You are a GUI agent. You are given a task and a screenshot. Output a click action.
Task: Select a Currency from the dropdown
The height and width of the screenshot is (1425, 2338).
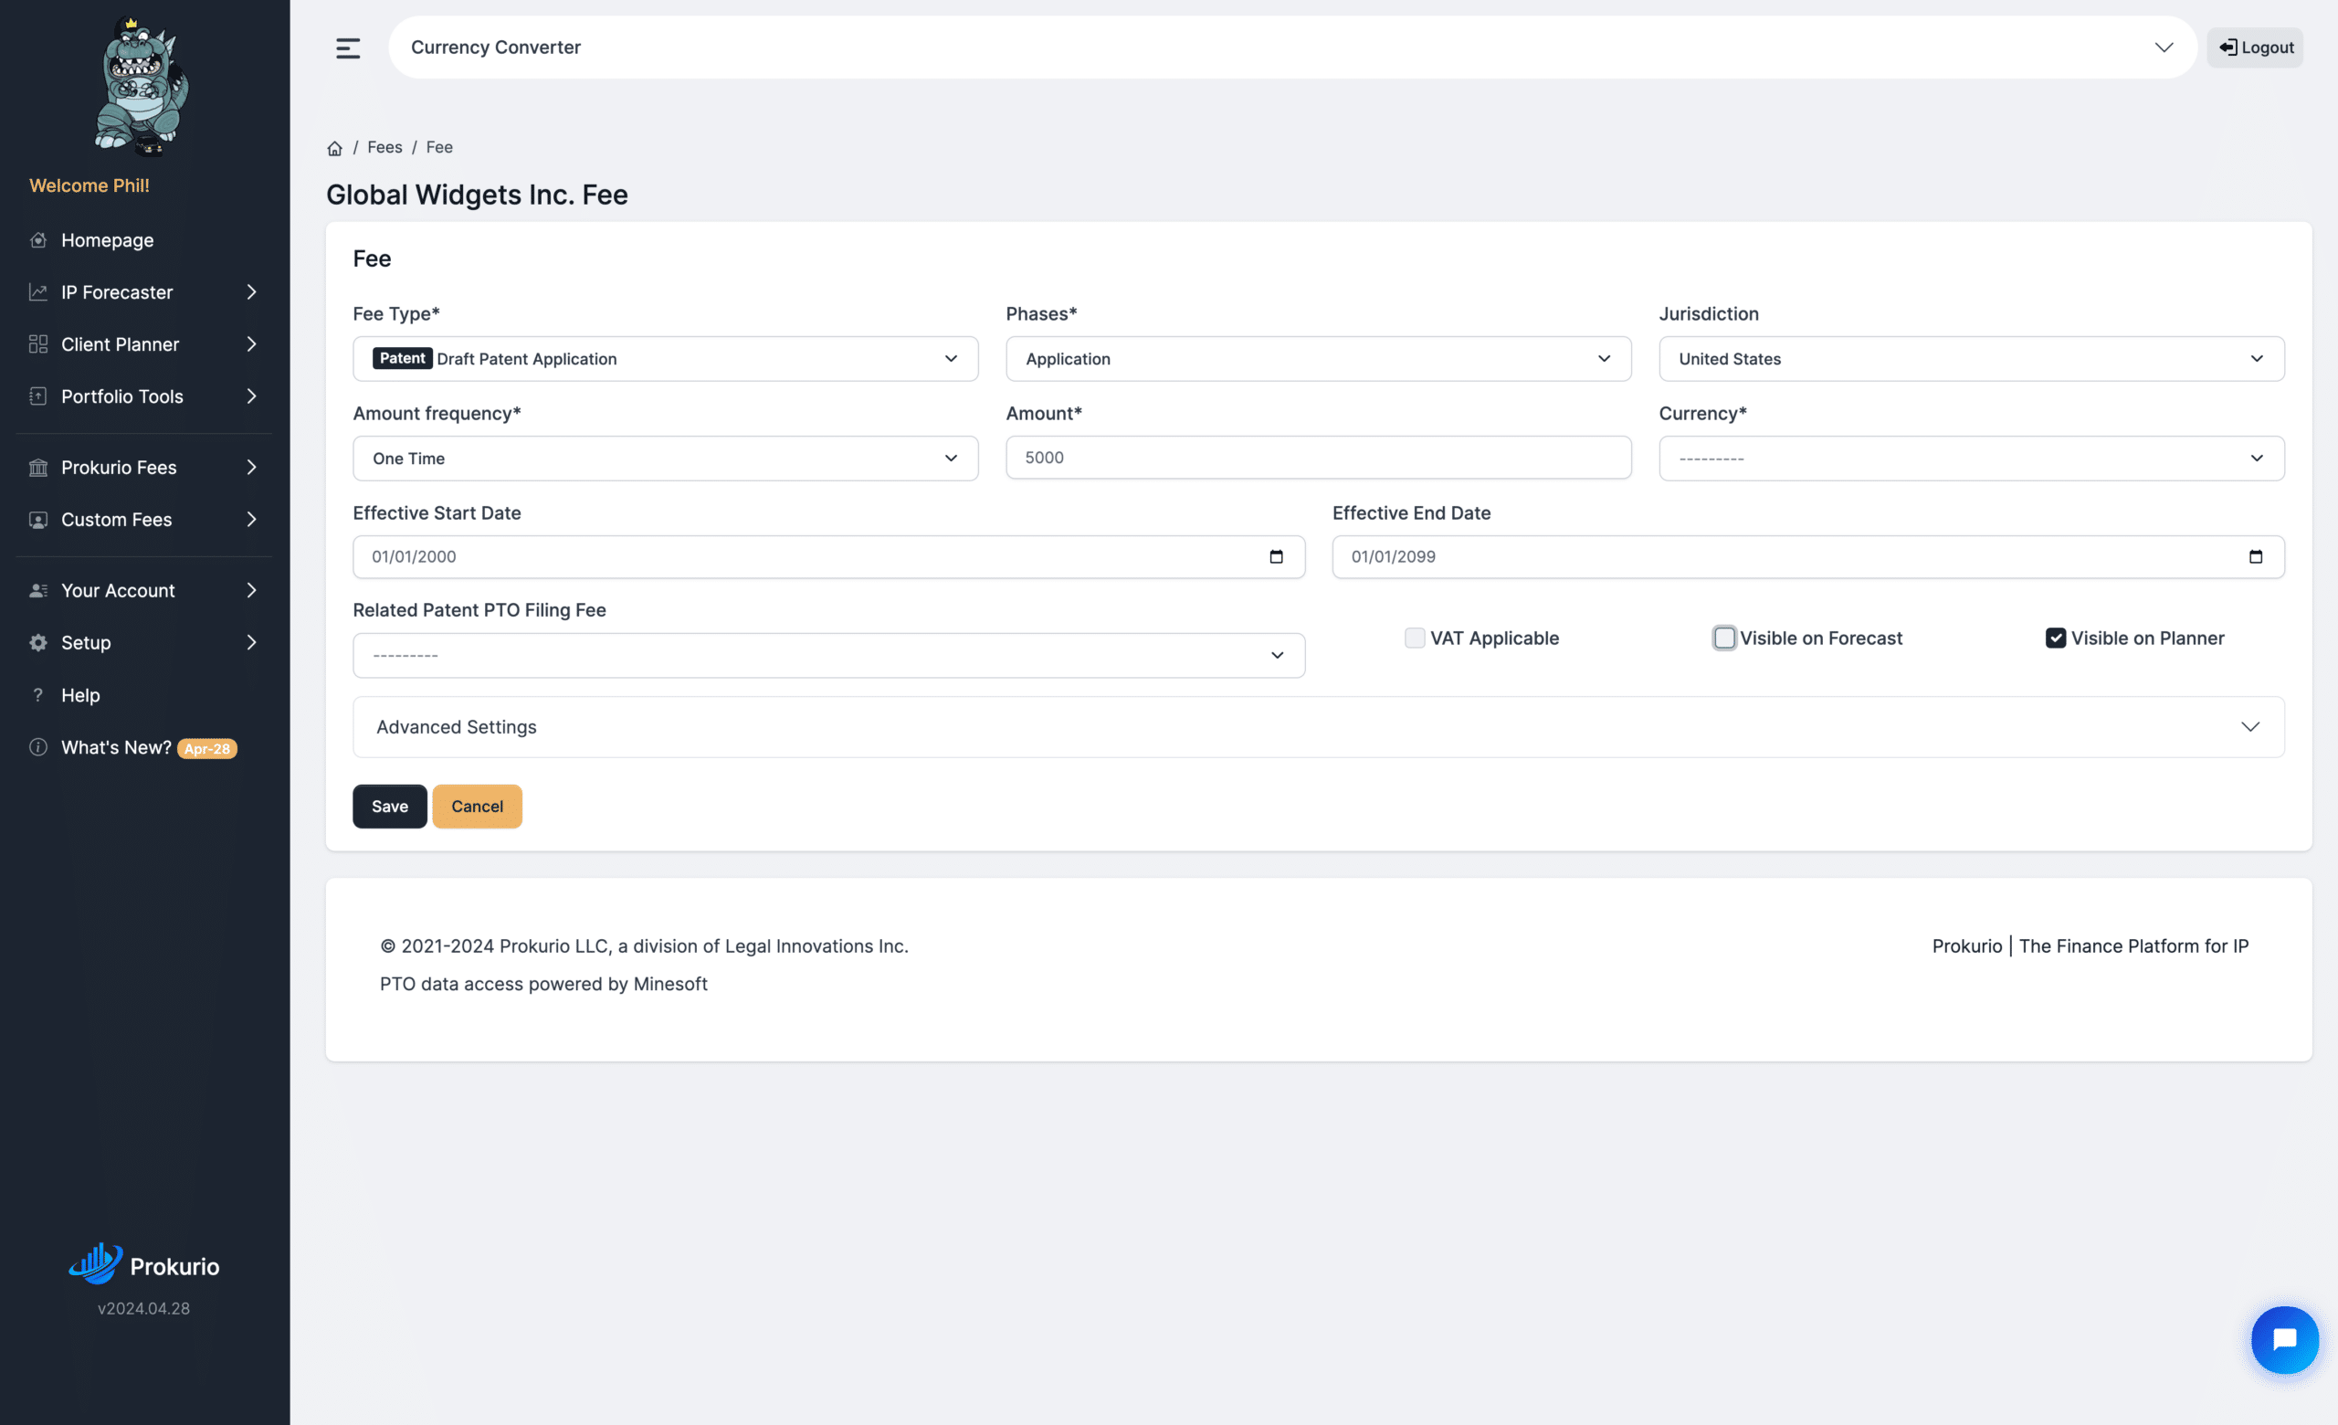coord(1971,459)
